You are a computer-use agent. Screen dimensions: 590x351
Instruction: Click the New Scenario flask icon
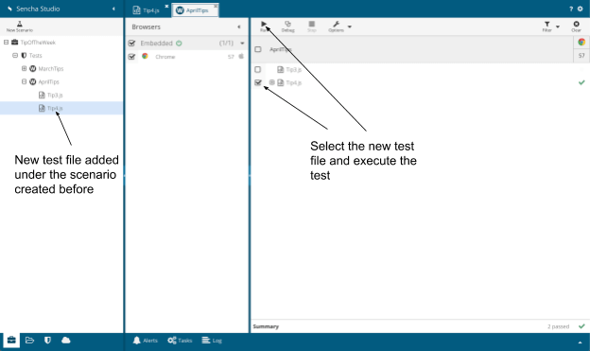pos(20,24)
